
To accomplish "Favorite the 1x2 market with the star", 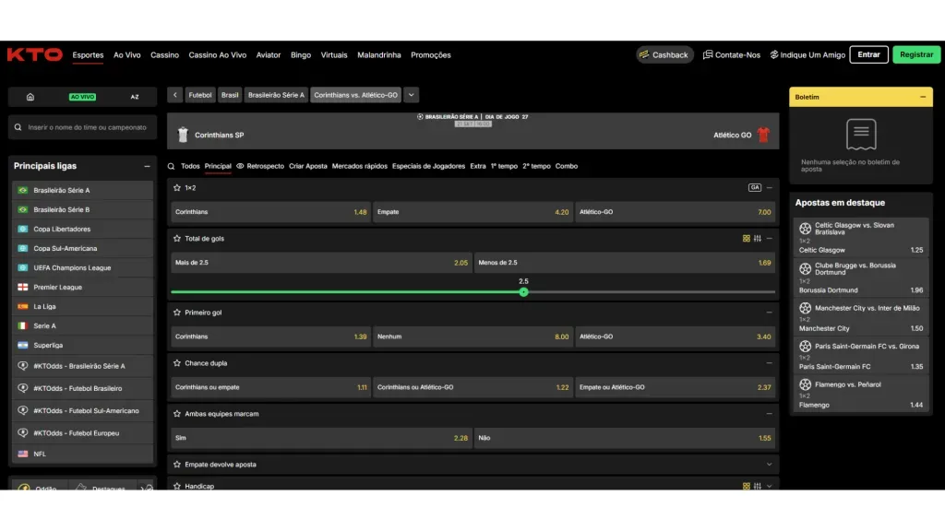I will (177, 188).
